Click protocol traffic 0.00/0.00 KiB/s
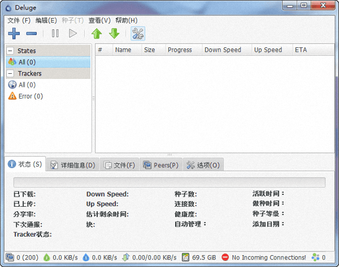The height and width of the screenshot is (267, 339). [154, 257]
